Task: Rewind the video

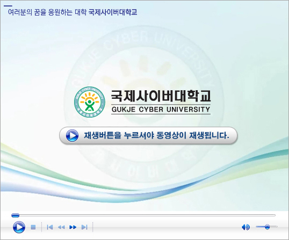Action: click(61, 227)
